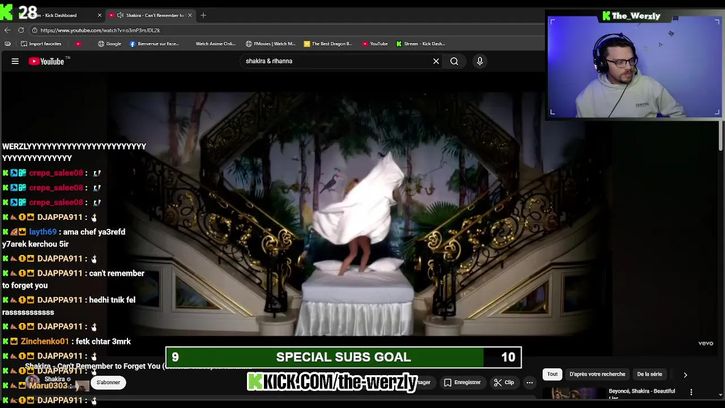Viewport: 725px width, 408px height.
Task: Switch to the Kick Dashboard tab
Action: tap(58, 15)
